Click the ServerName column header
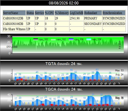 pyautogui.click(x=14, y=13)
